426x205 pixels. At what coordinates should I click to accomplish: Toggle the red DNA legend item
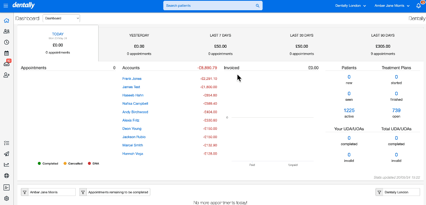click(x=93, y=164)
